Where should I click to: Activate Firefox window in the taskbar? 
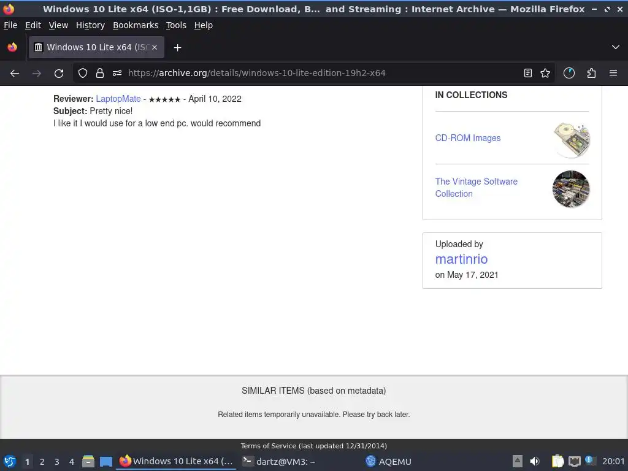pos(176,461)
